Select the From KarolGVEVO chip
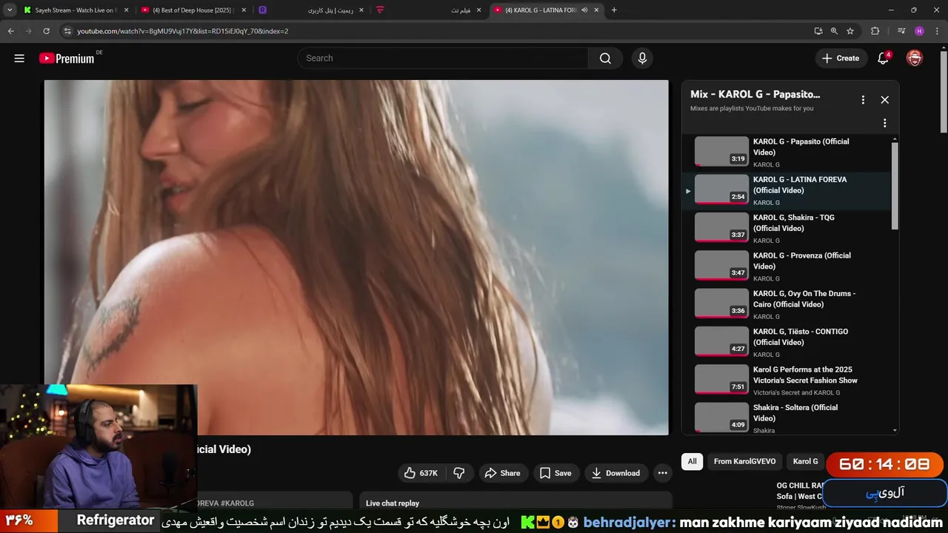The image size is (948, 533). pyautogui.click(x=744, y=461)
